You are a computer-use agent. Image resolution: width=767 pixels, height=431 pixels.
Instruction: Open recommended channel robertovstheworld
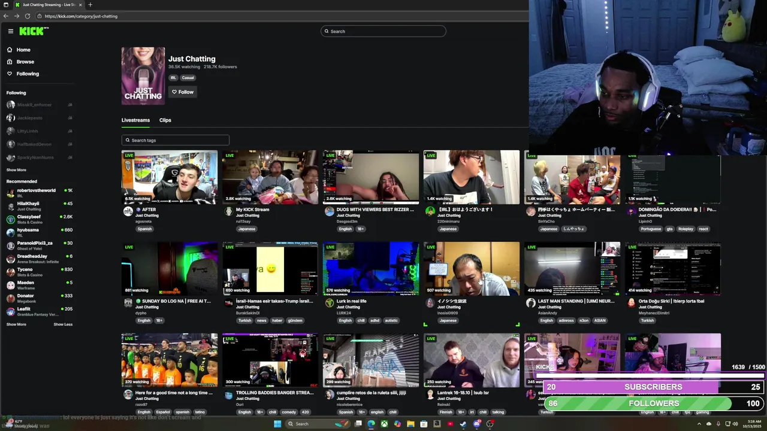tap(40, 193)
